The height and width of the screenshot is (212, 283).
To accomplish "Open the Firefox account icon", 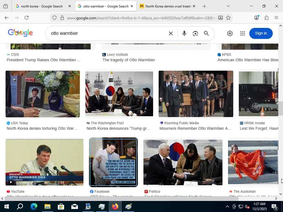I will click(x=256, y=17).
